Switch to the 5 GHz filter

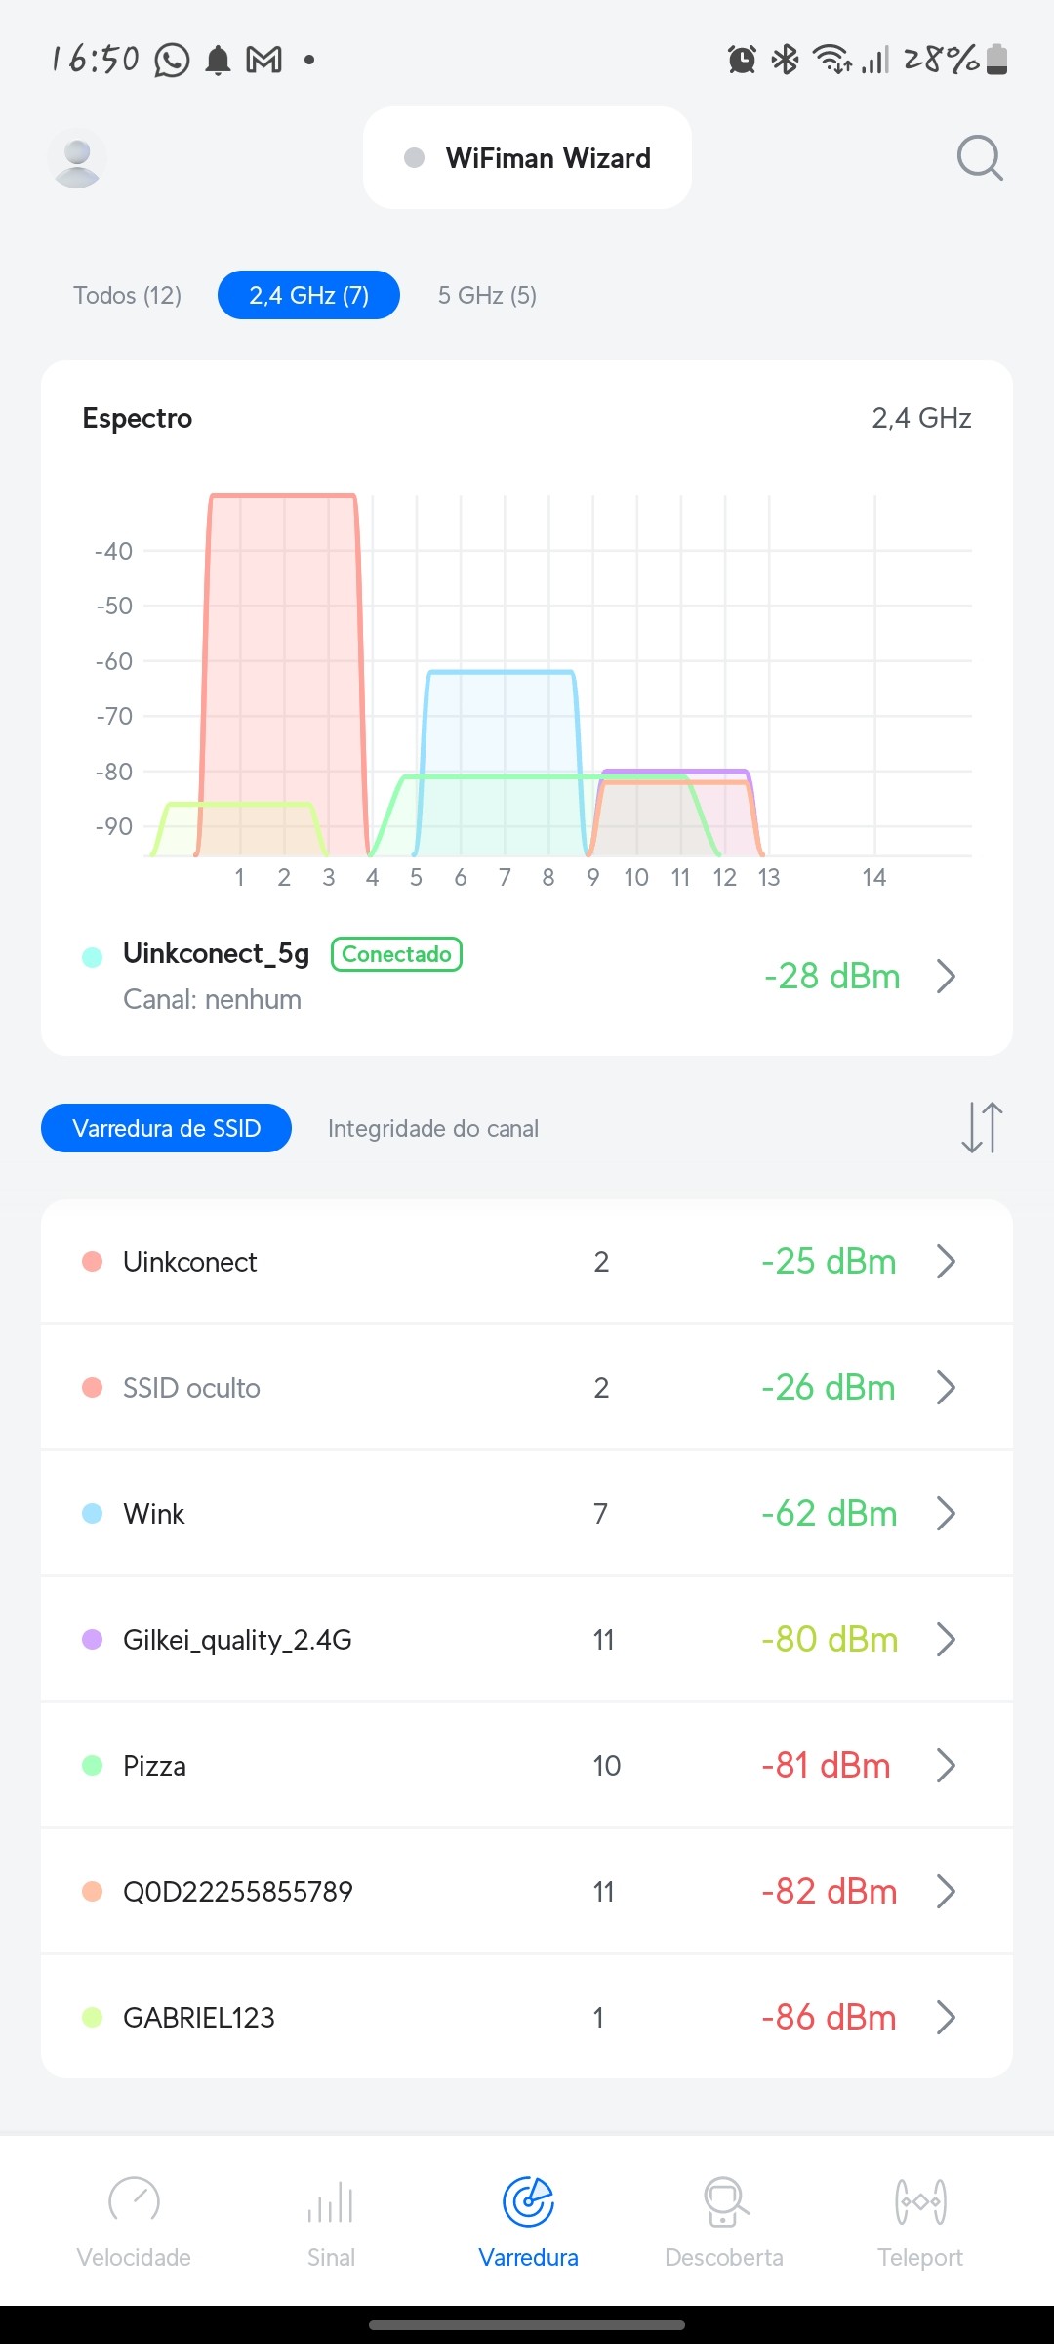[487, 295]
